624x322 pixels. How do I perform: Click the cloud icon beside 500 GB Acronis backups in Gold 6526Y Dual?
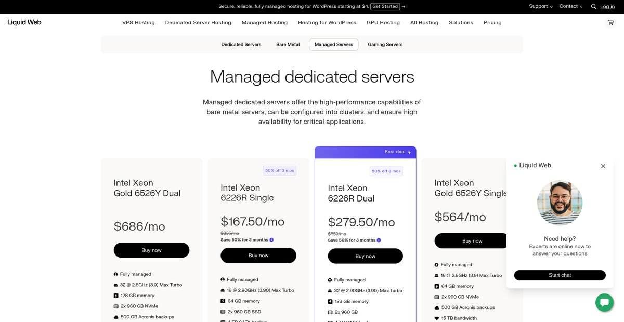(116, 317)
